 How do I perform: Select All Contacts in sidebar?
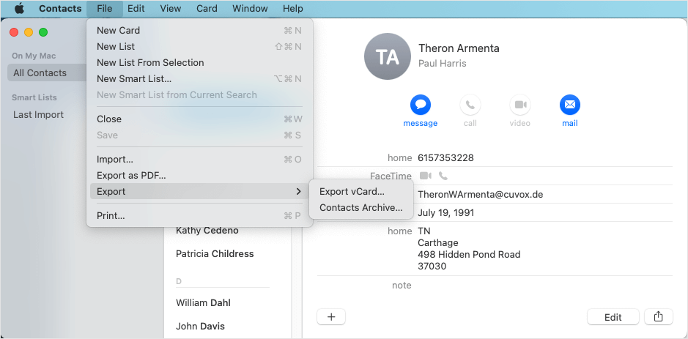point(47,72)
